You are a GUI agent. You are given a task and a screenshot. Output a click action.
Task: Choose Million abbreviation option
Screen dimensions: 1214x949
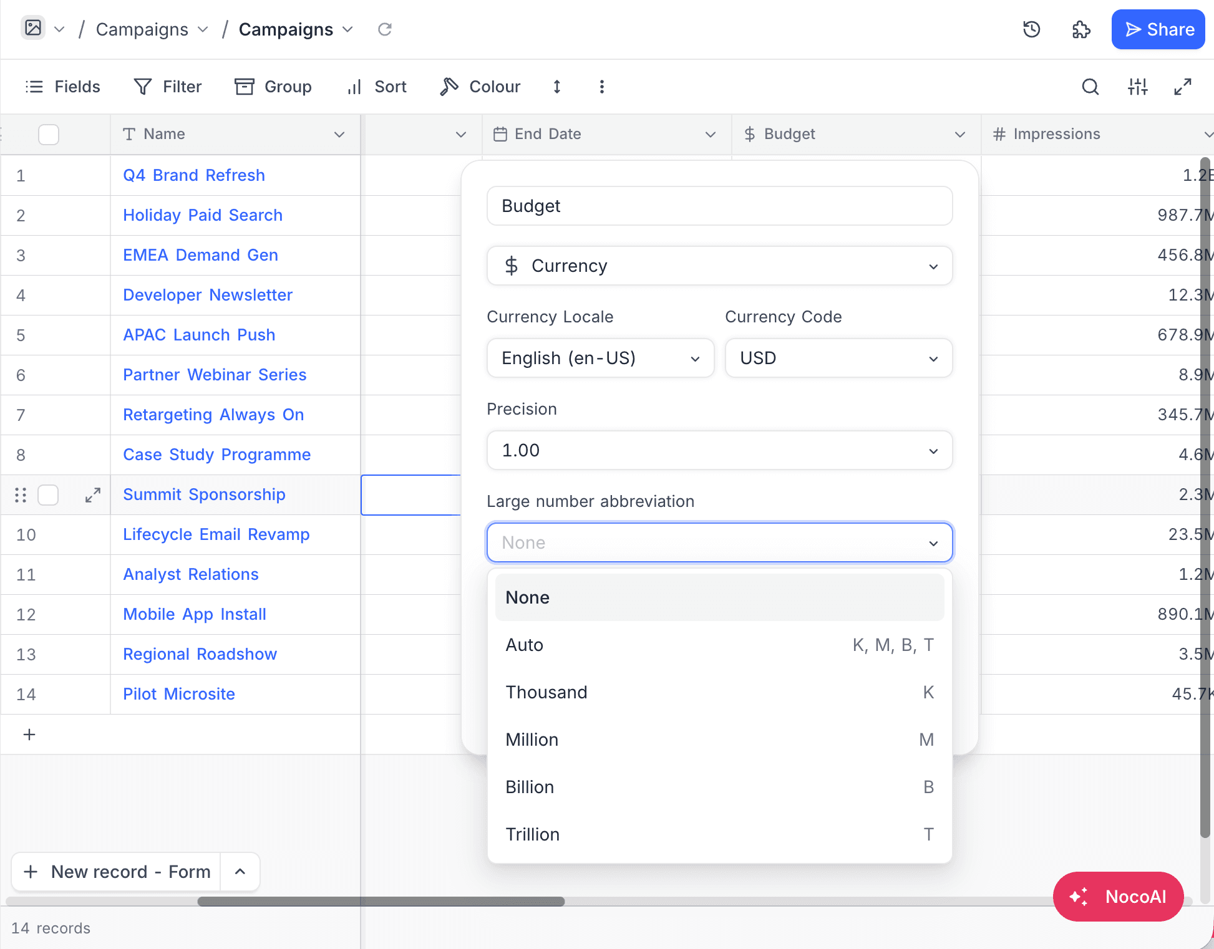pyautogui.click(x=719, y=739)
